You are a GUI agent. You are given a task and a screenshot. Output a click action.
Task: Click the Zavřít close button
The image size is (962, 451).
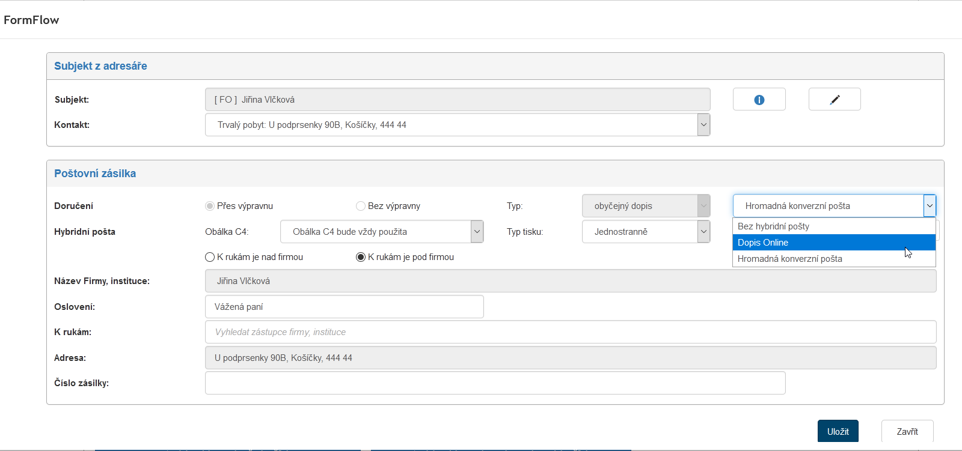click(907, 431)
